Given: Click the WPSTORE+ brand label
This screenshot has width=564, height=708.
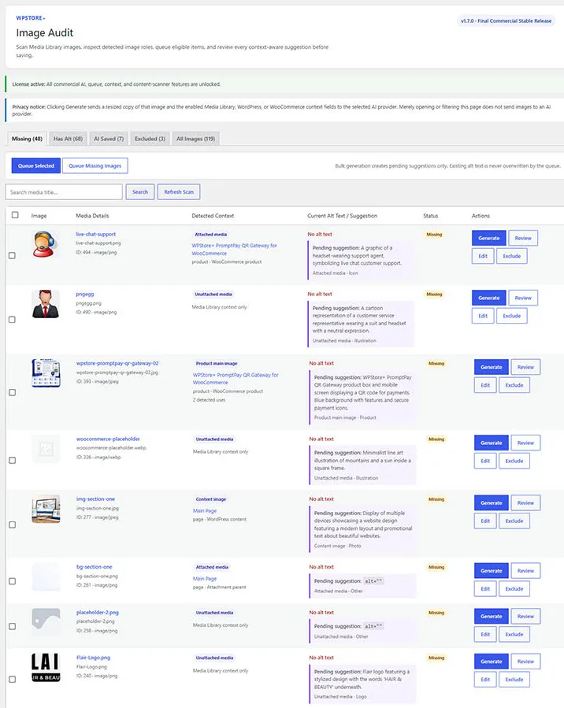Looking at the screenshot, I should pos(30,18).
